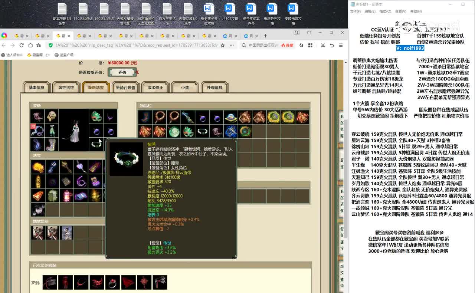Open the 藏宝阁 bookmark
The width and height of the screenshot is (475, 293).
[38, 55]
